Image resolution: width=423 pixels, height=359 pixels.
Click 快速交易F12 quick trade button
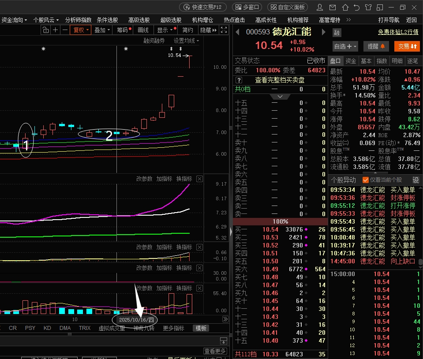(x=203, y=7)
